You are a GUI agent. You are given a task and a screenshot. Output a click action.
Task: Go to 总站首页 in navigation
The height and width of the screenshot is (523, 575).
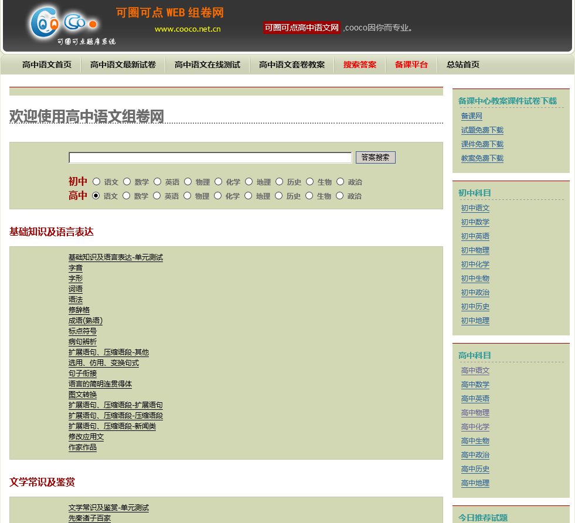(463, 65)
